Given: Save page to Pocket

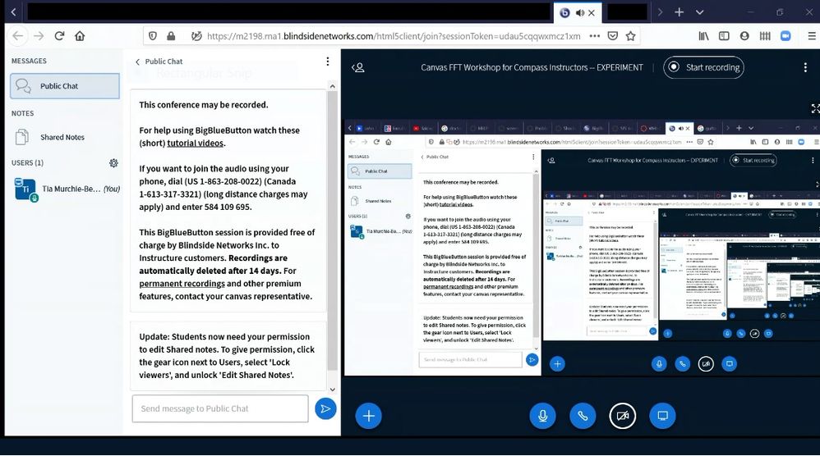Looking at the screenshot, I should [x=613, y=36].
